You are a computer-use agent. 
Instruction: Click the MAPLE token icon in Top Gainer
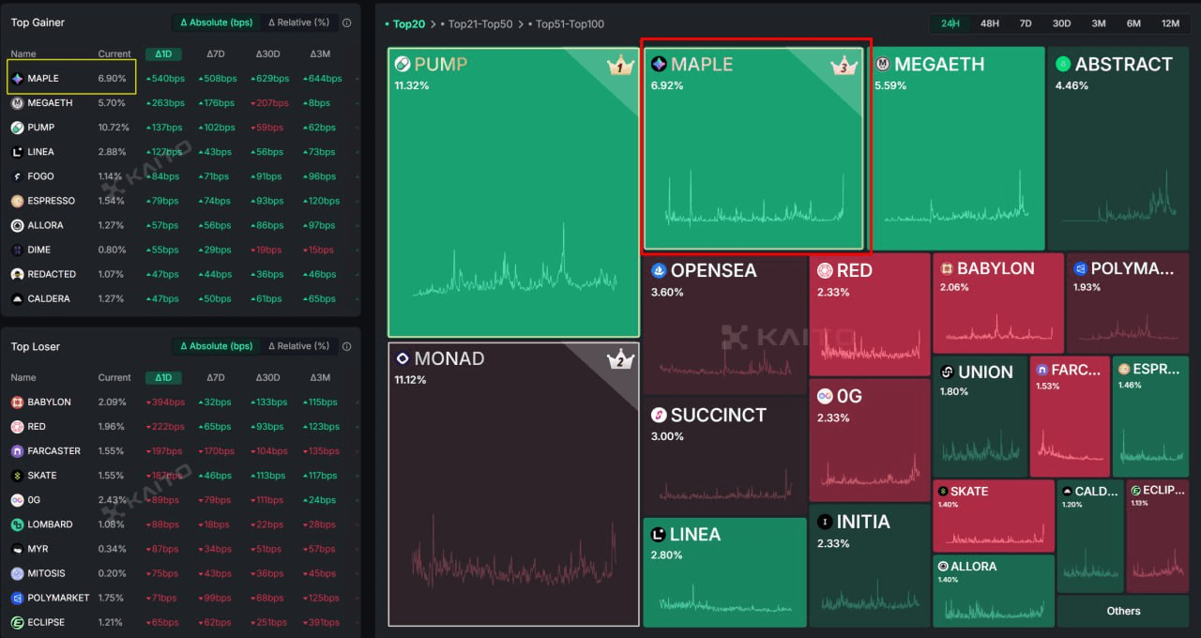pyautogui.click(x=18, y=78)
